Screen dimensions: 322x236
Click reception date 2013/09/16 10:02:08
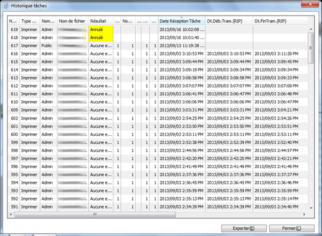click(182, 30)
